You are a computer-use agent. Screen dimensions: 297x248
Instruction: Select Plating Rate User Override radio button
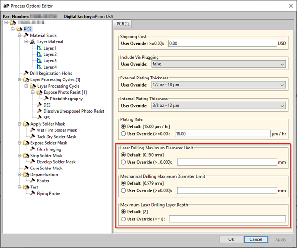(123, 134)
